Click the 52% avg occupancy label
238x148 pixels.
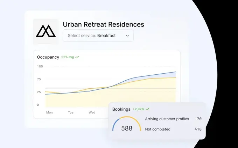pos(68,57)
